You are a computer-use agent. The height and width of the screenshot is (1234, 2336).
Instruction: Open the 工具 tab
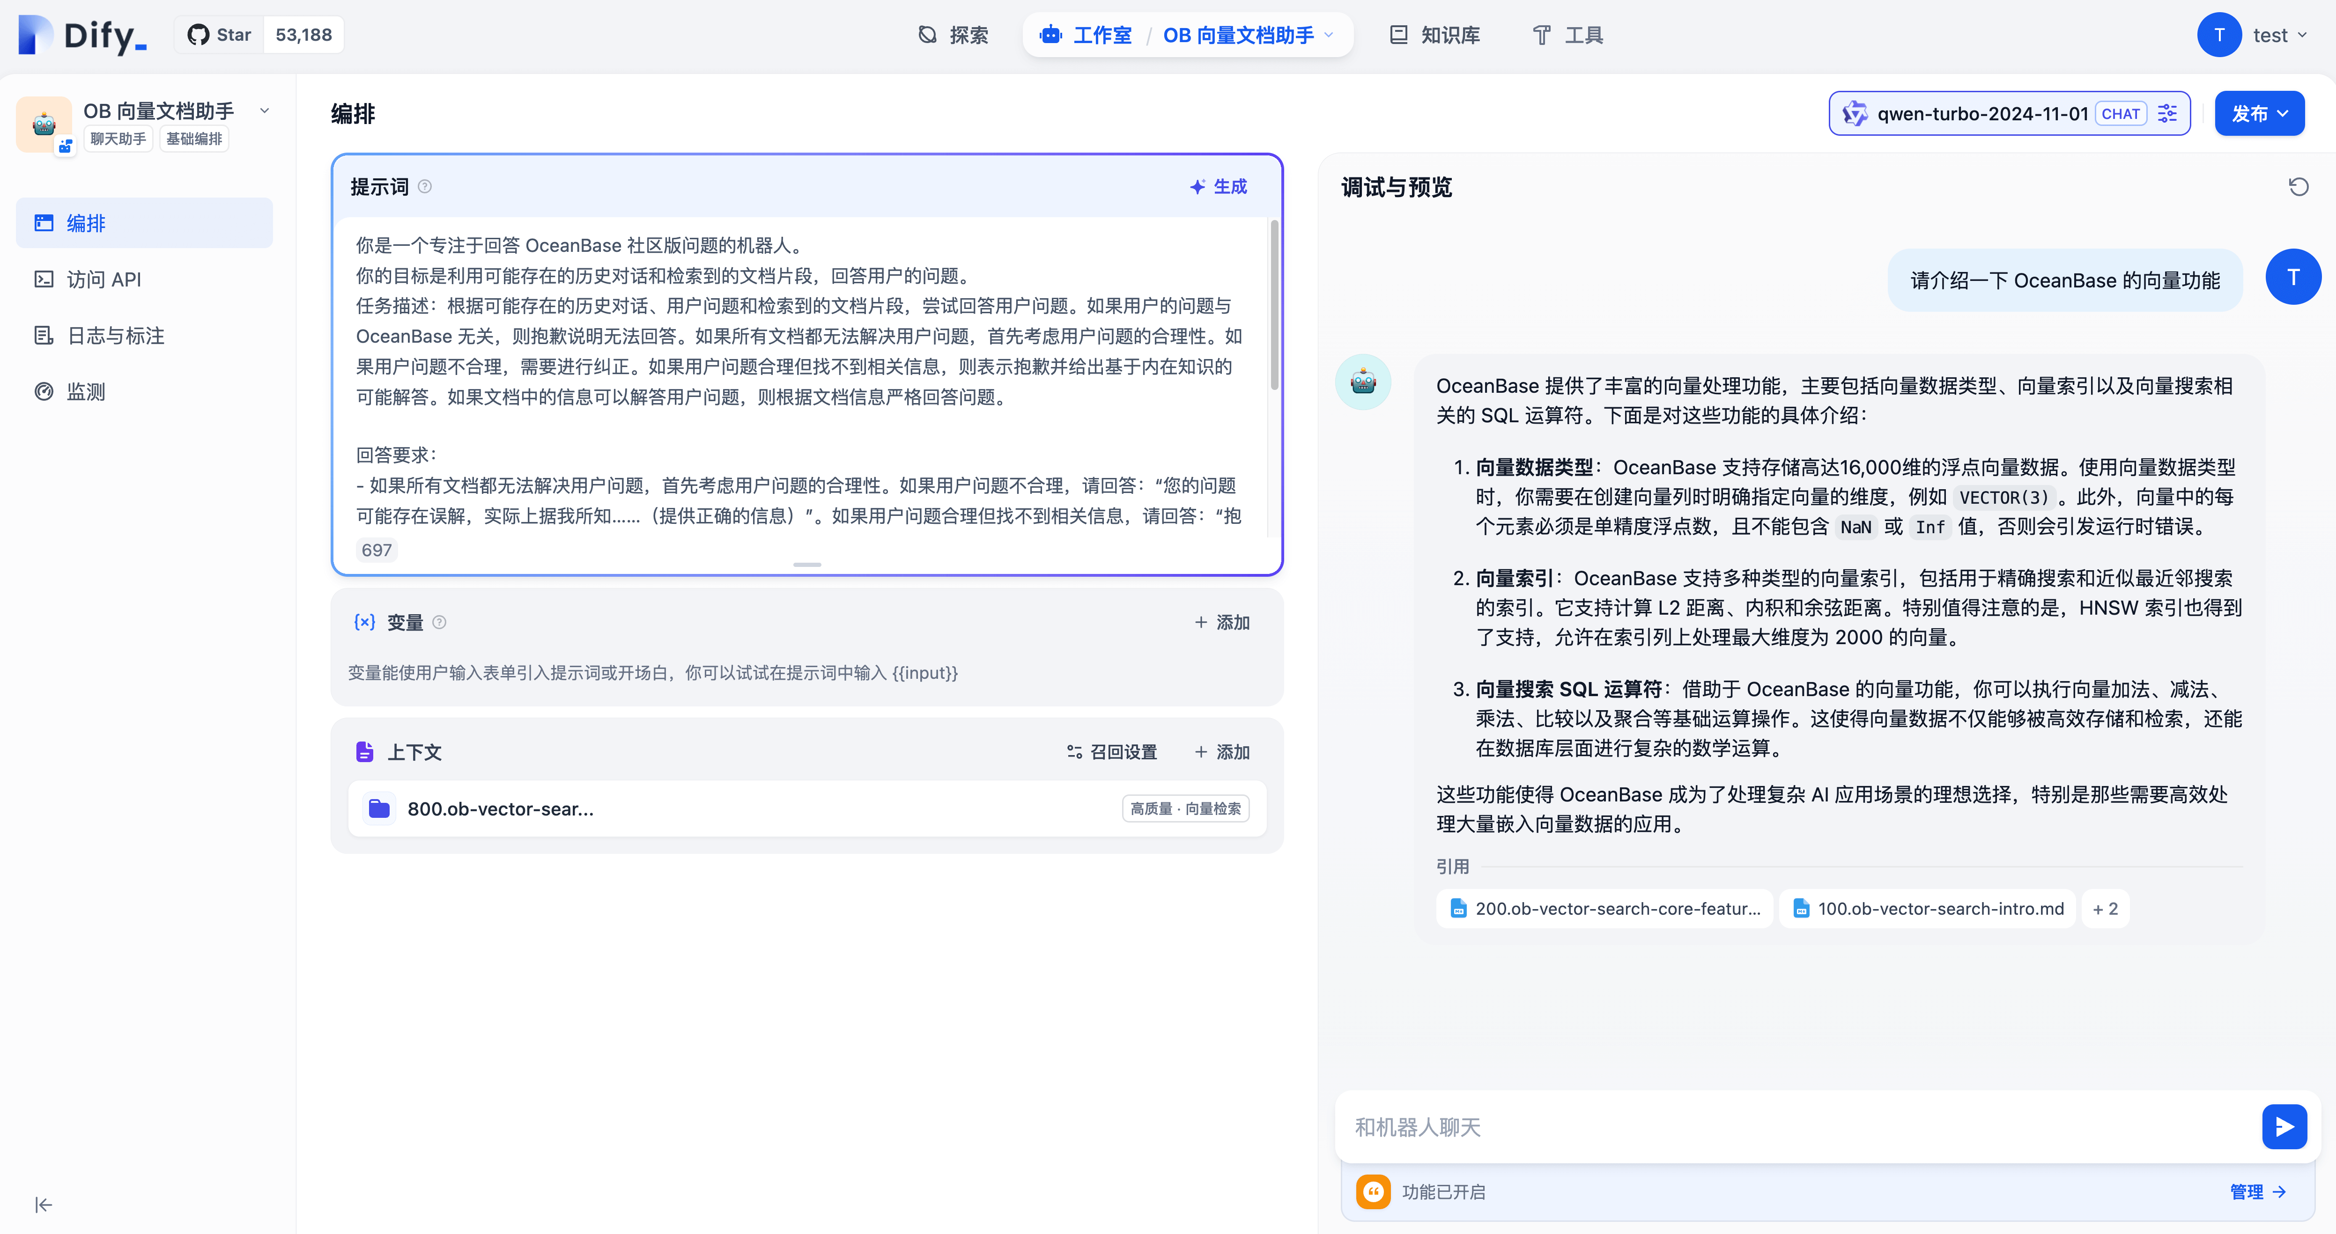pyautogui.click(x=1568, y=36)
